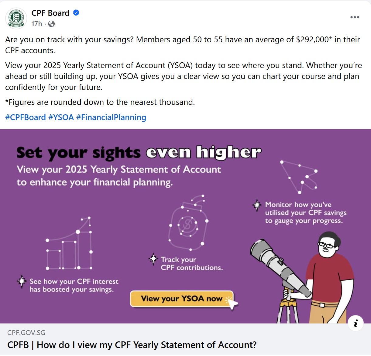Click the info icon on the image
The height and width of the screenshot is (356, 371).
coord(356,323)
